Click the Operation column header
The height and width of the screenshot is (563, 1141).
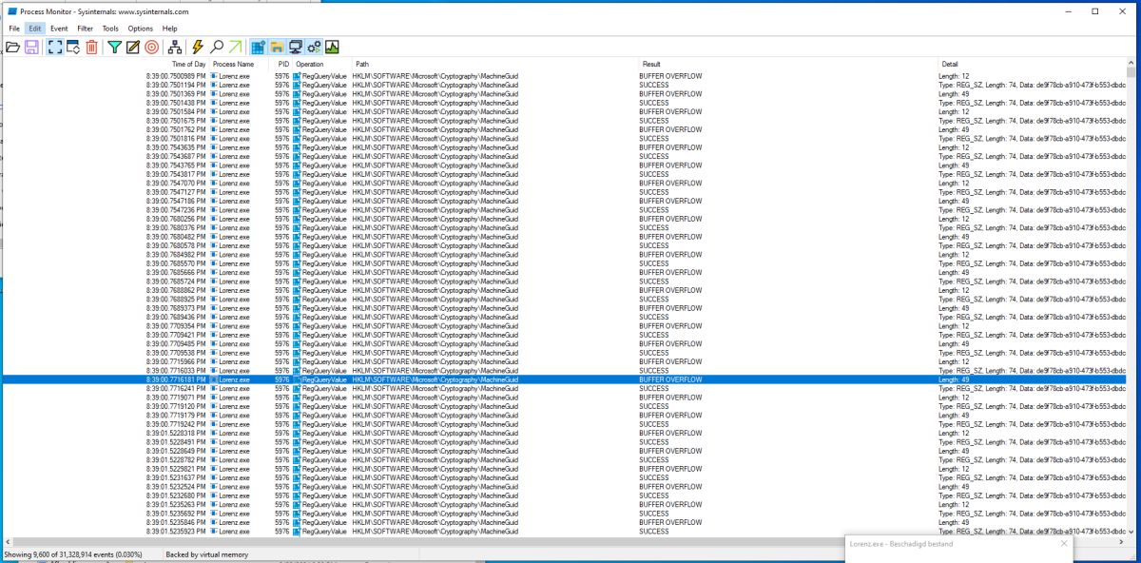321,64
